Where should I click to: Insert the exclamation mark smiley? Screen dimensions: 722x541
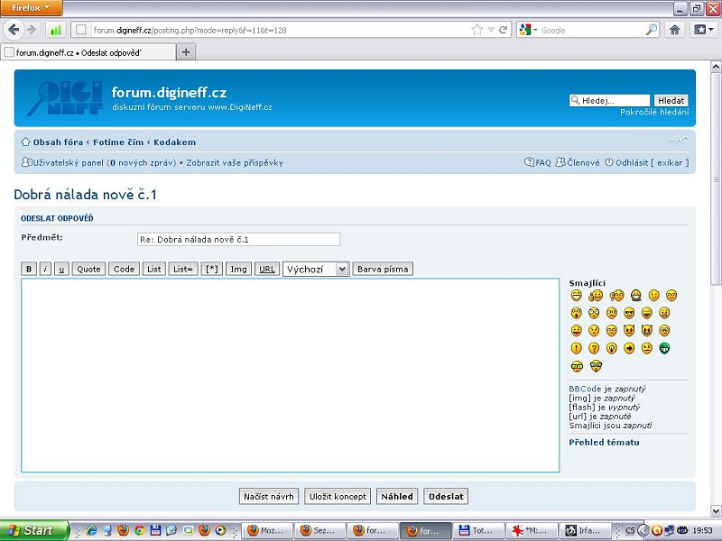[576, 348]
